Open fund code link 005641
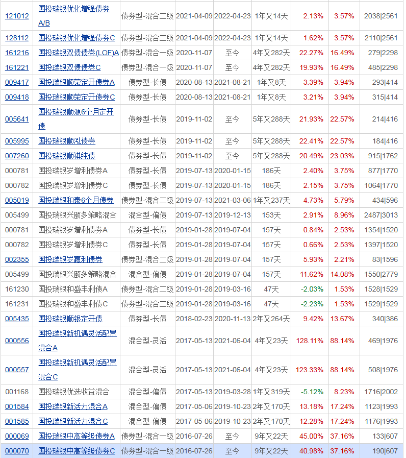 coord(17,119)
